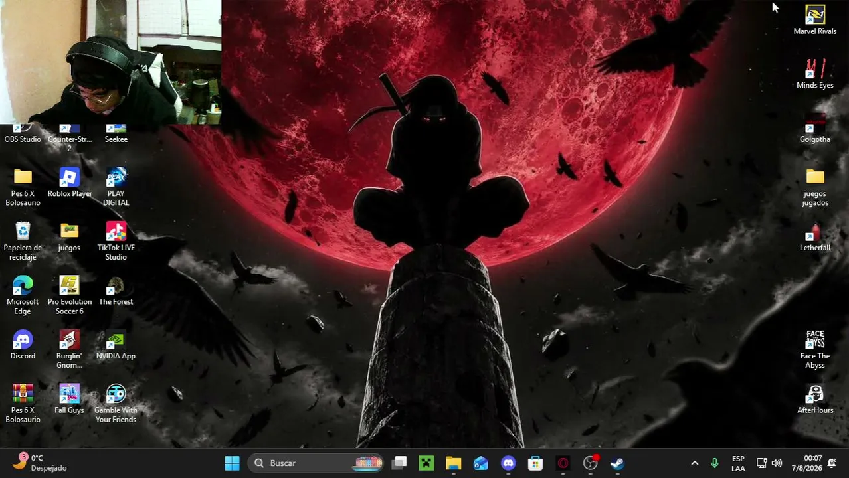Open File Explorer from the taskbar
Viewport: 849px width, 478px height.
pos(454,463)
